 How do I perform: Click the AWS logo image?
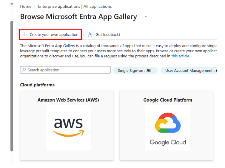click(68, 128)
